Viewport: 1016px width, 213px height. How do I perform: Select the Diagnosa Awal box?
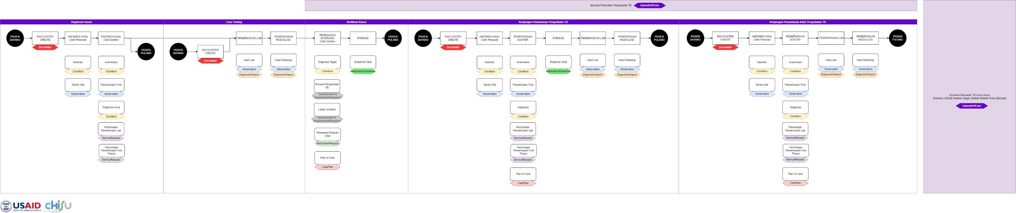tap(111, 107)
